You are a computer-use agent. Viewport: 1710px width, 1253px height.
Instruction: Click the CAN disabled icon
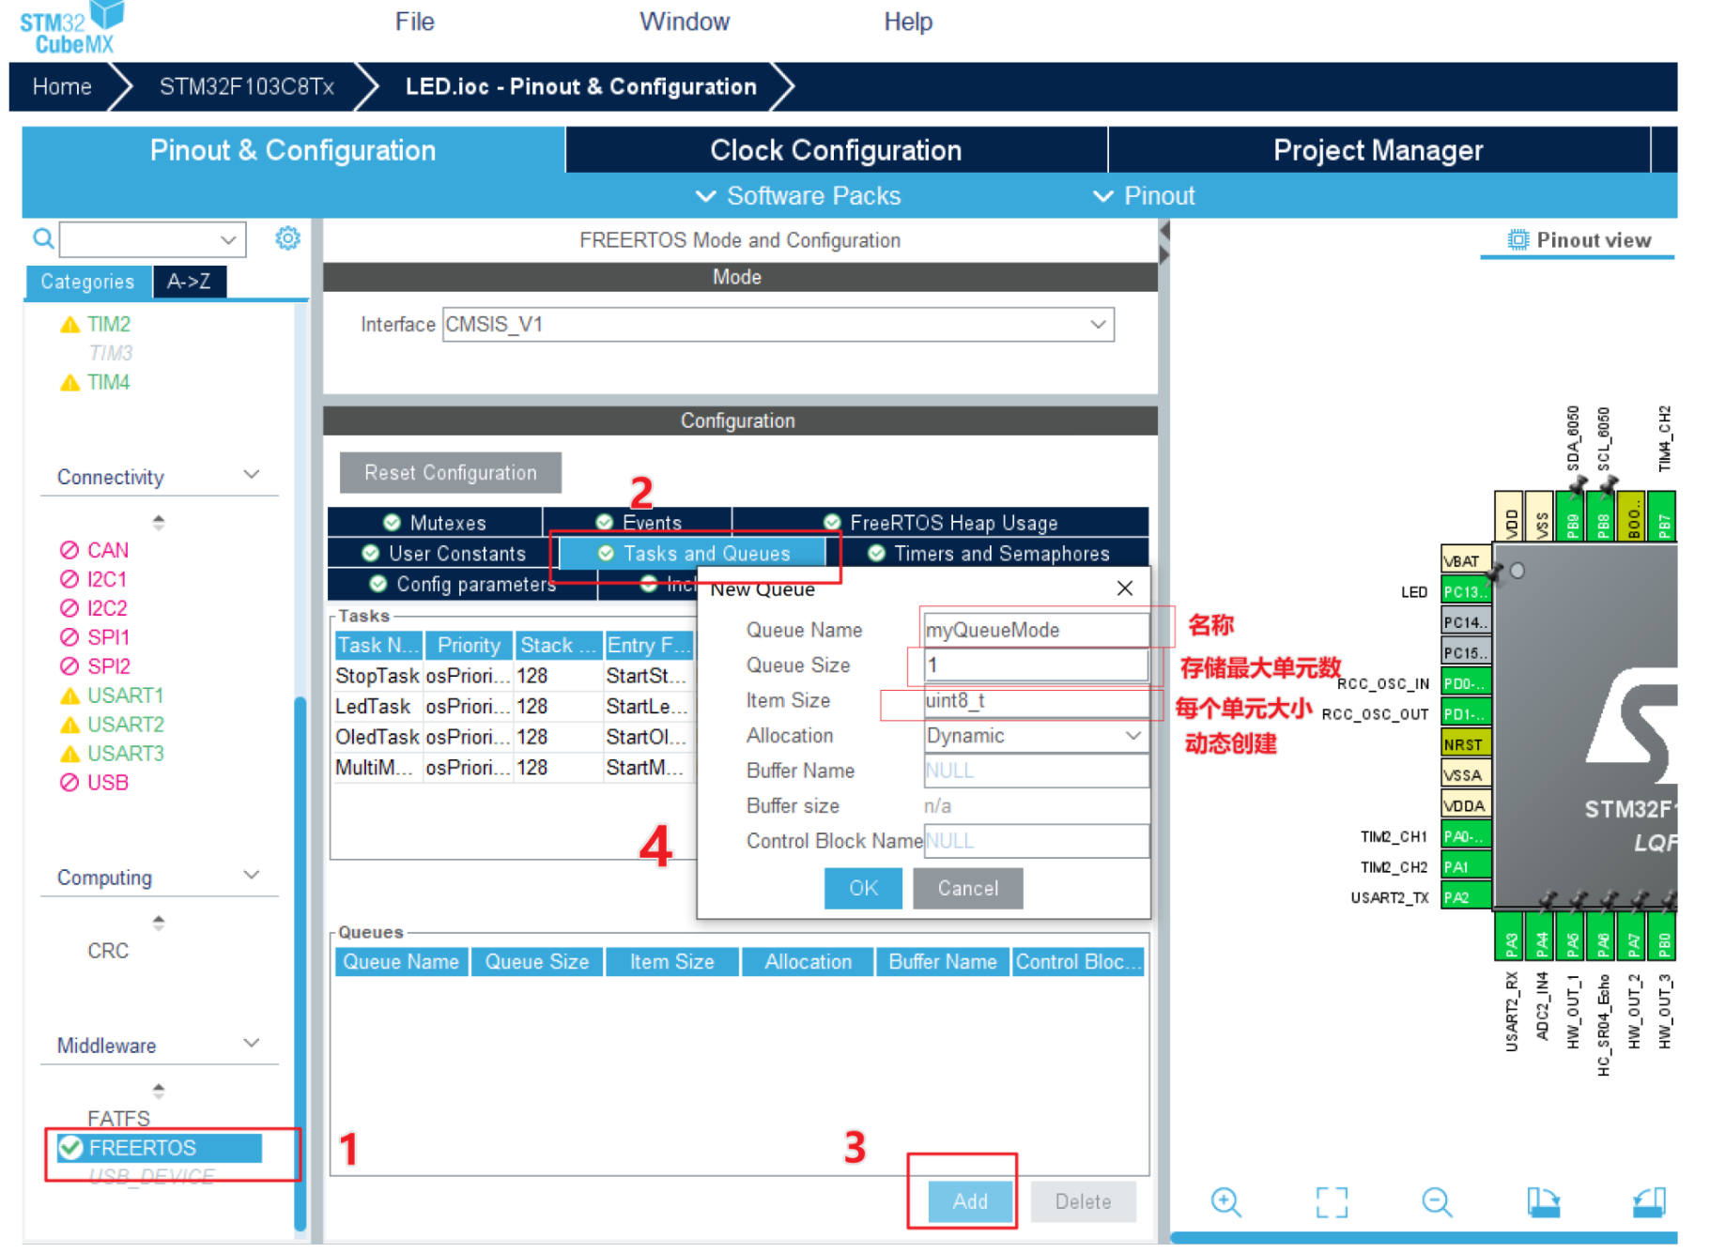[69, 550]
